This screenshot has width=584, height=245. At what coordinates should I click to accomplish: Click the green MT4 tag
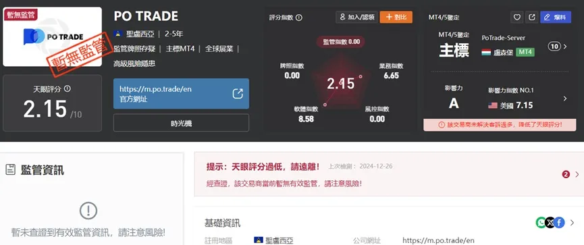pyautogui.click(x=525, y=52)
